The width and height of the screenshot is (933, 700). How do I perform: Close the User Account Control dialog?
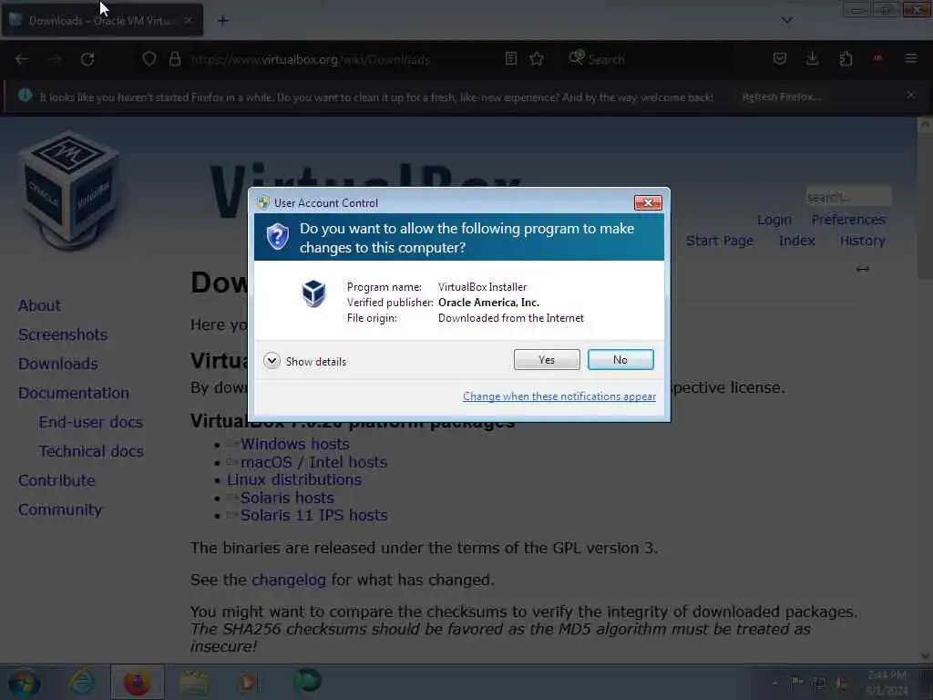coord(648,203)
